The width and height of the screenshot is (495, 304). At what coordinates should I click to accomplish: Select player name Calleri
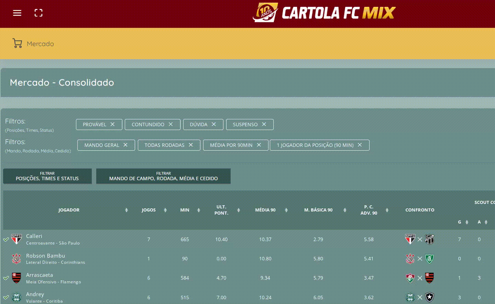coord(34,236)
